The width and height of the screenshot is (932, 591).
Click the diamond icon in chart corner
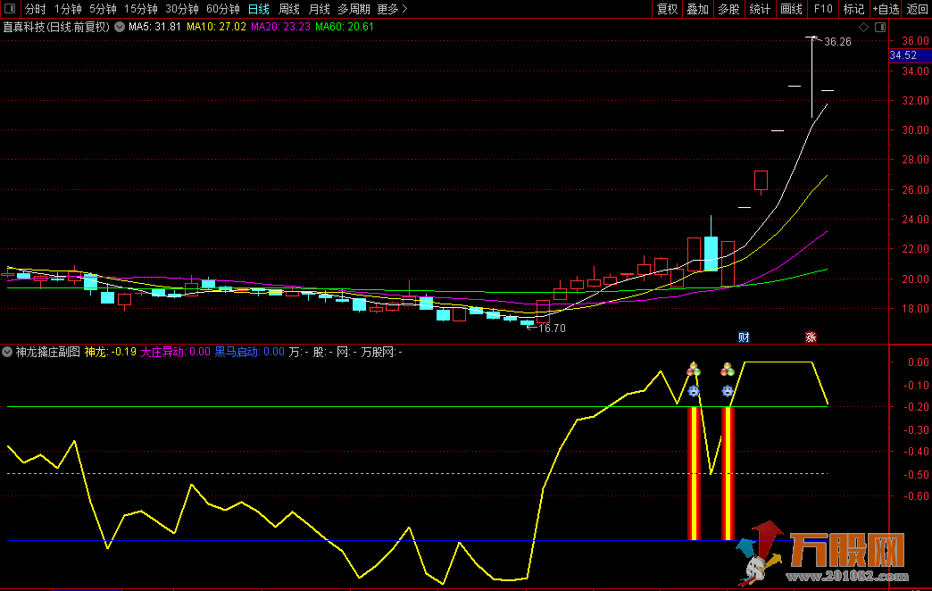click(x=863, y=28)
